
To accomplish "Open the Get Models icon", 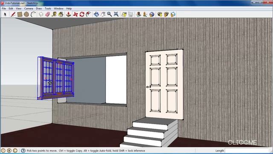I will [160, 14].
